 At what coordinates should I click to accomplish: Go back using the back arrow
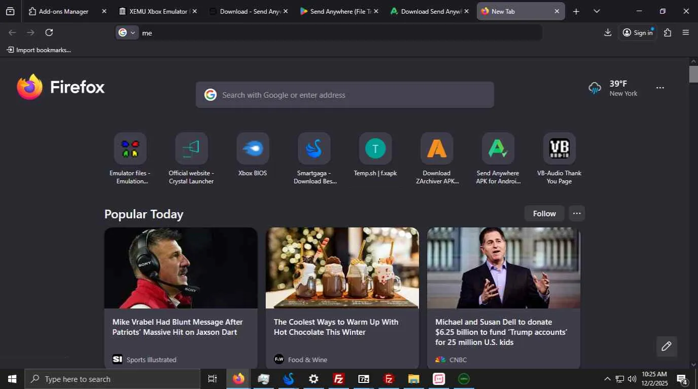point(13,32)
